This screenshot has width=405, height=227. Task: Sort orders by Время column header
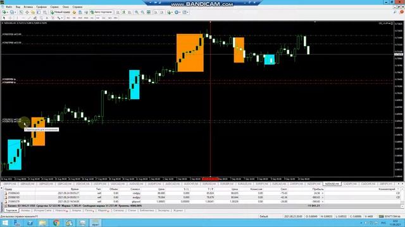pos(75,189)
